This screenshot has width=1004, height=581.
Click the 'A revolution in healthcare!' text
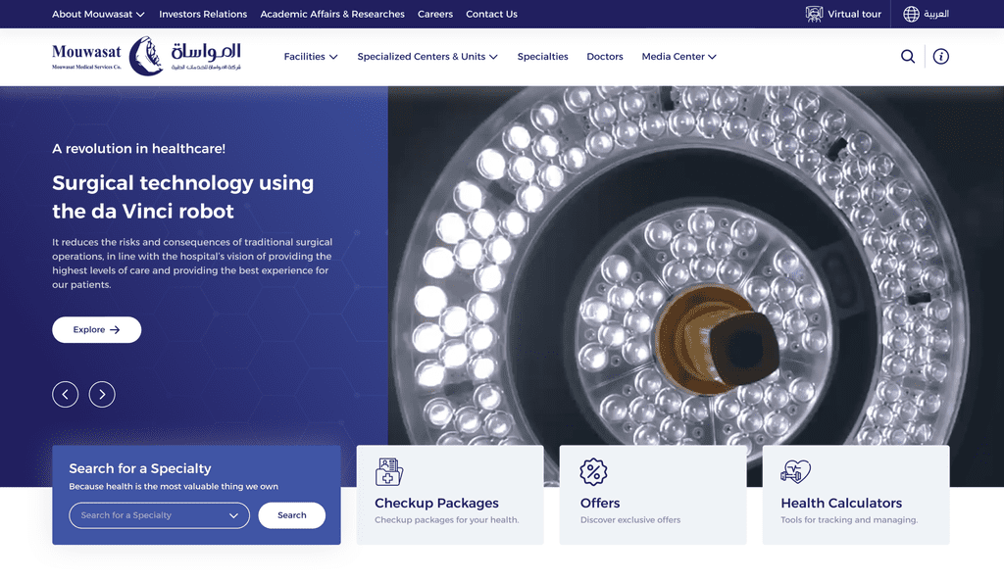click(138, 149)
